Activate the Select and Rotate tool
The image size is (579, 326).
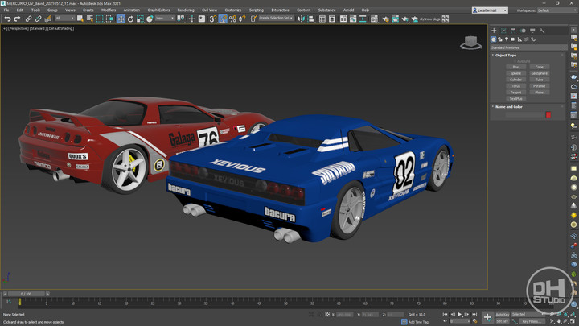[130, 19]
